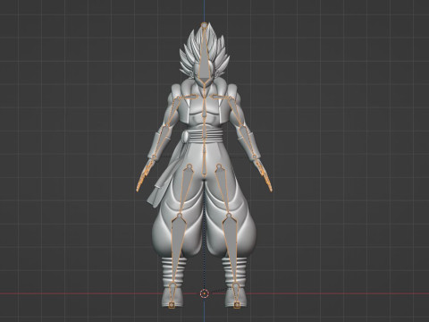Click the knee joint on the viewer's right leg
This screenshot has height=322, width=429.
[x=229, y=215]
